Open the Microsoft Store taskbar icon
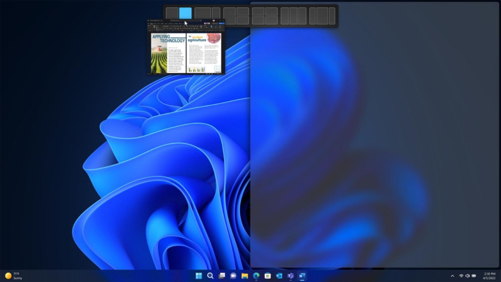Image resolution: width=501 pixels, height=282 pixels. [x=268, y=276]
